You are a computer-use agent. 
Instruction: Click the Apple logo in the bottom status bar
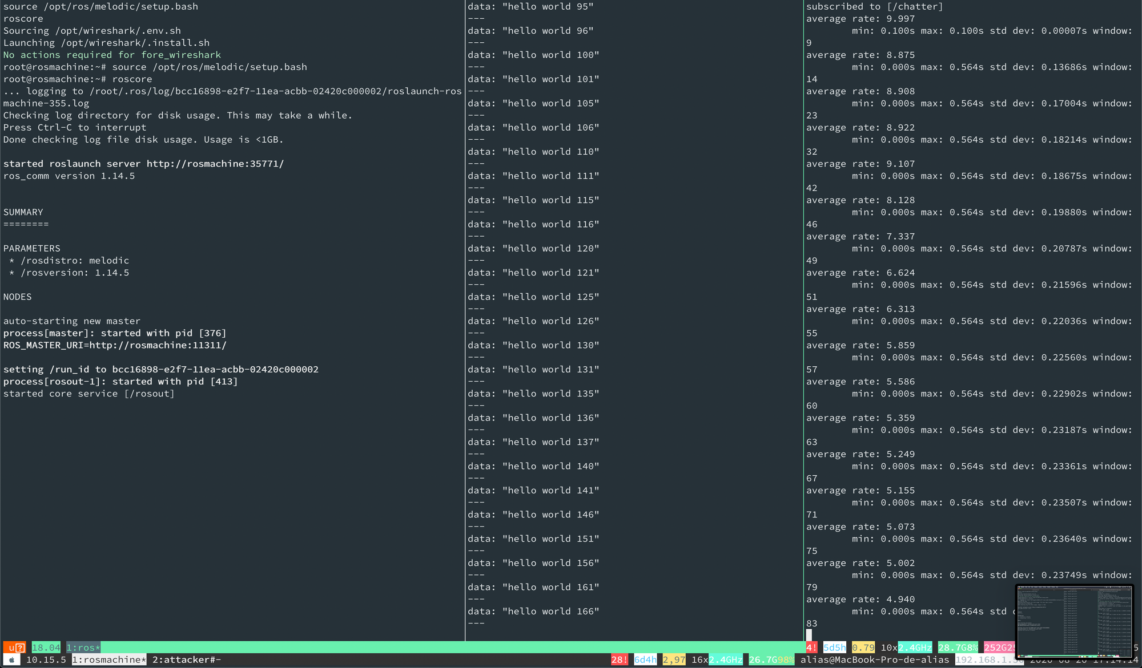[11, 660]
